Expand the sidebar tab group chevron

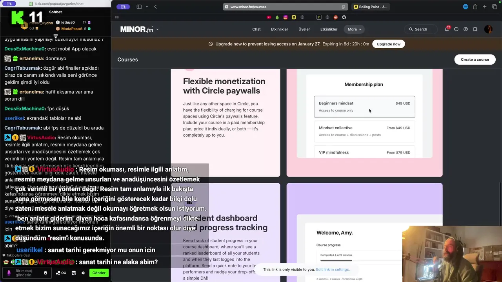pyautogui.click(x=147, y=7)
